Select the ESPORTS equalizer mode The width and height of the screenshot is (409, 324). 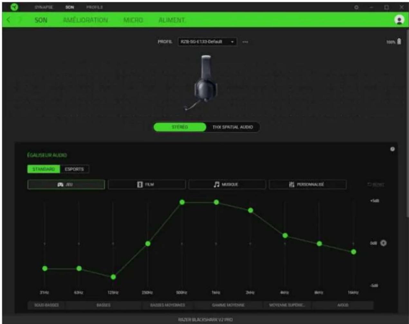point(74,169)
